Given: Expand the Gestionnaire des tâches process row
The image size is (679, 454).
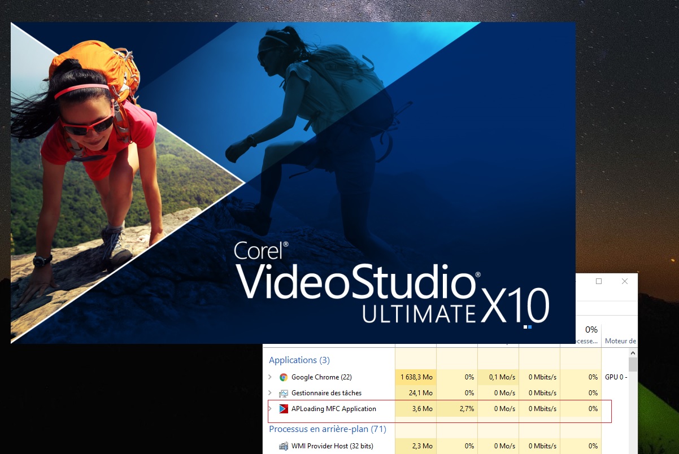Looking at the screenshot, I should 270,393.
